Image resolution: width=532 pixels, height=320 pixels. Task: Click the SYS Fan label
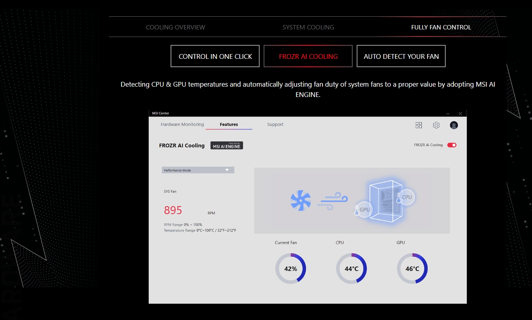click(170, 192)
